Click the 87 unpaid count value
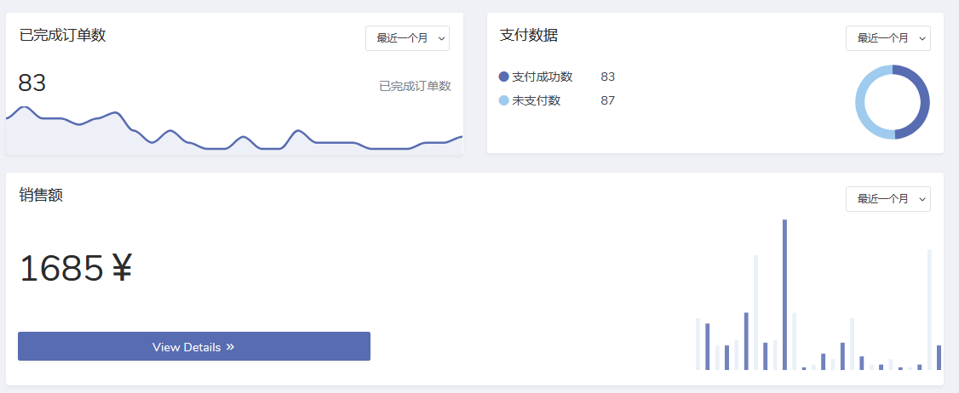The image size is (959, 393). click(607, 100)
